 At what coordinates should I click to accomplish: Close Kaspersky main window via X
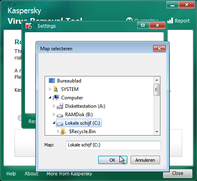click(x=187, y=5)
